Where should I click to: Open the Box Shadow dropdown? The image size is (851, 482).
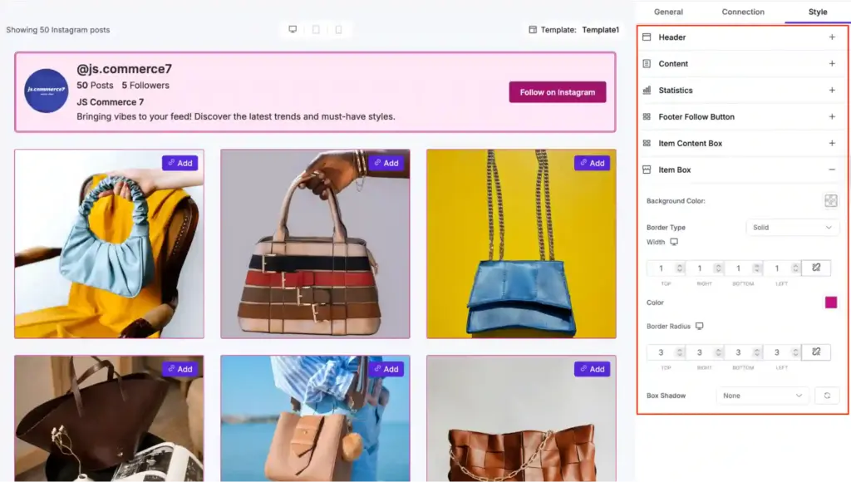(761, 396)
